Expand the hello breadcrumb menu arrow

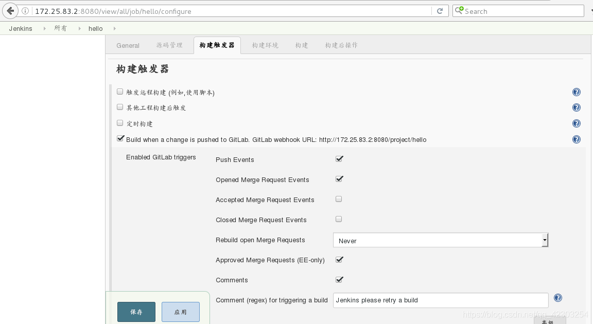115,28
